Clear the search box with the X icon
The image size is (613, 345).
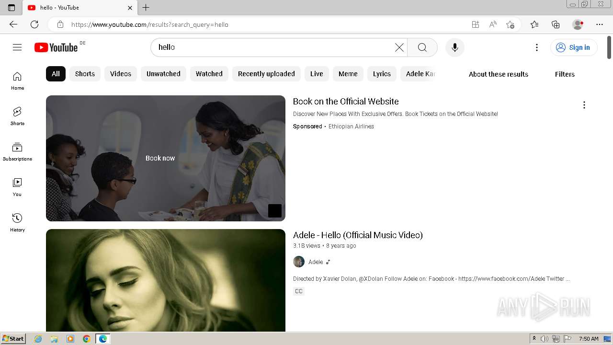tap(399, 47)
